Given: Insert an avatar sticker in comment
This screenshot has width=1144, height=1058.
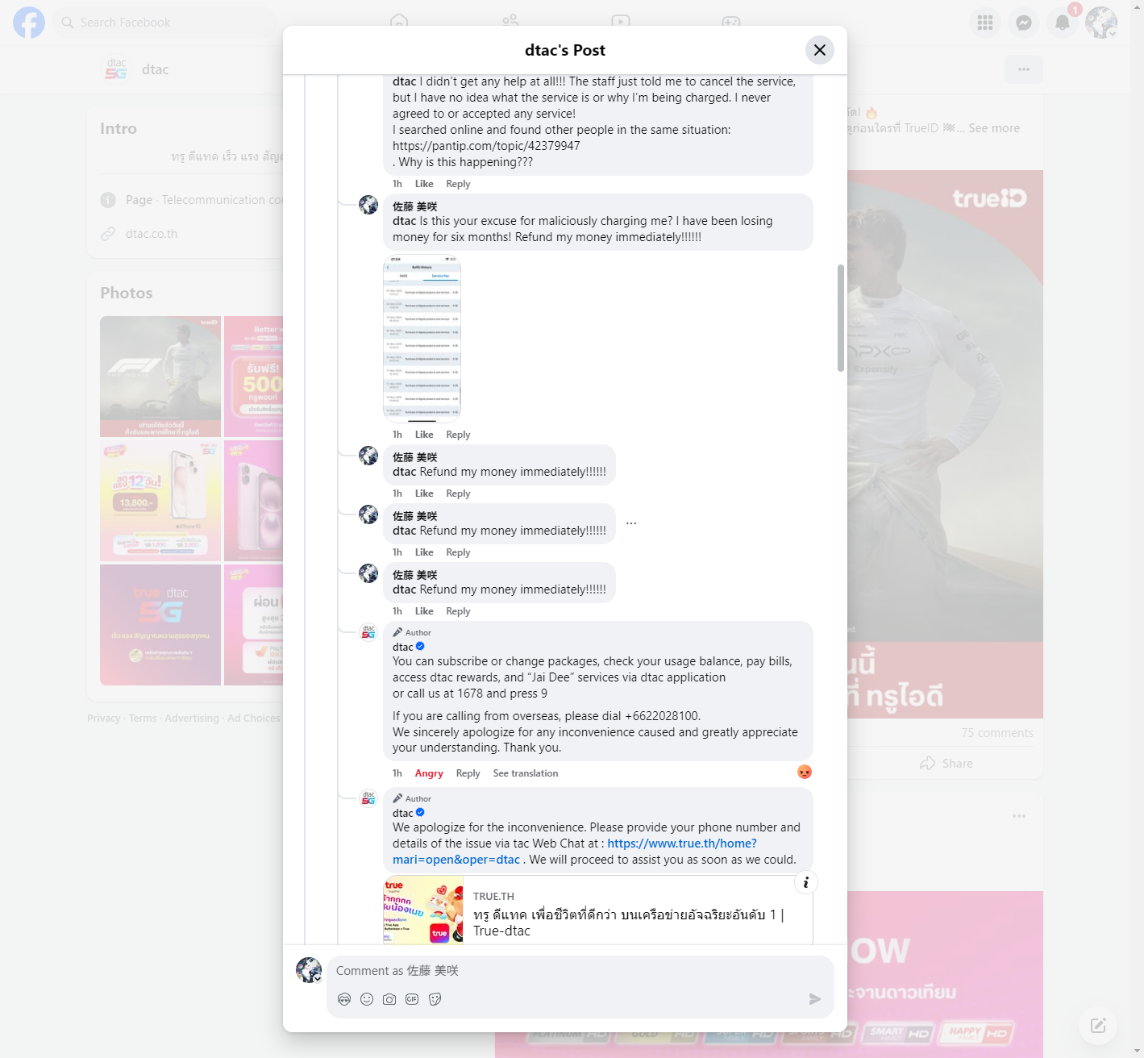Looking at the screenshot, I should (344, 999).
